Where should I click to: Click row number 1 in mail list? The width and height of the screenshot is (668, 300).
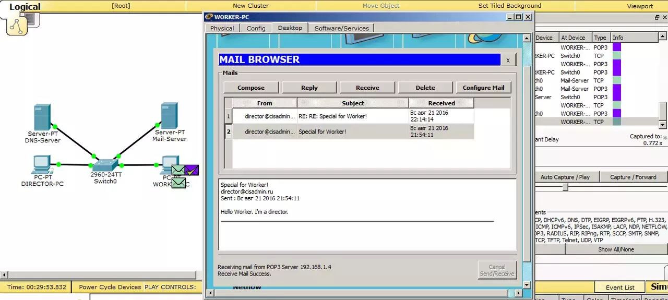(x=228, y=116)
